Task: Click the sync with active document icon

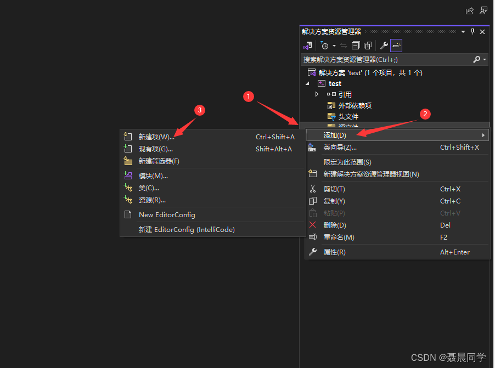Action: click(343, 46)
